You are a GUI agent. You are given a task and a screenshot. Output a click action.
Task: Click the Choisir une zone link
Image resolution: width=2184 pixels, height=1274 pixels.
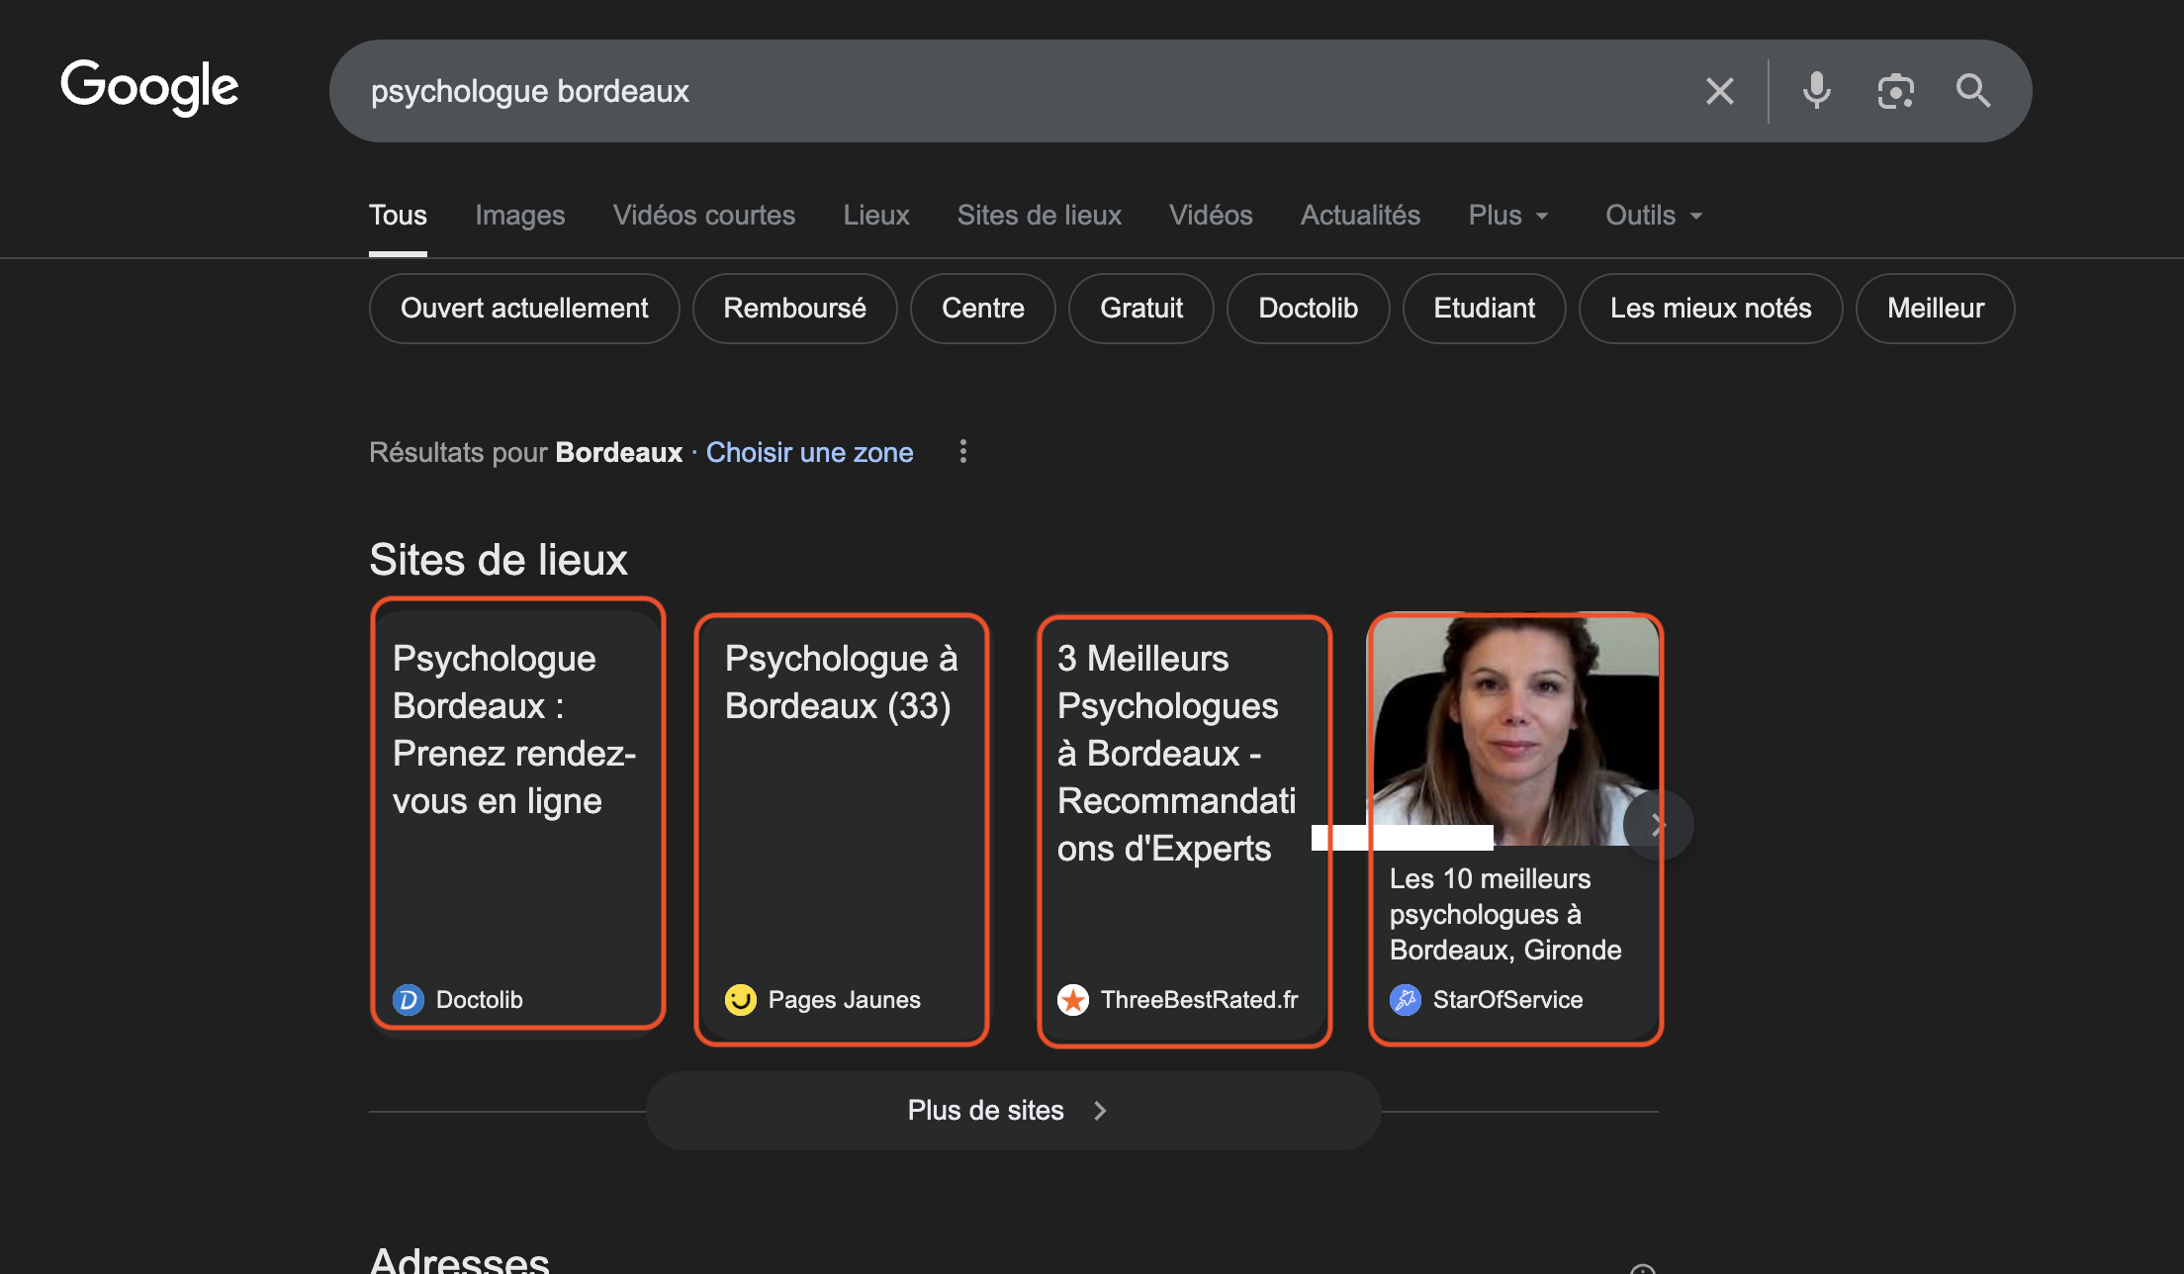[809, 452]
